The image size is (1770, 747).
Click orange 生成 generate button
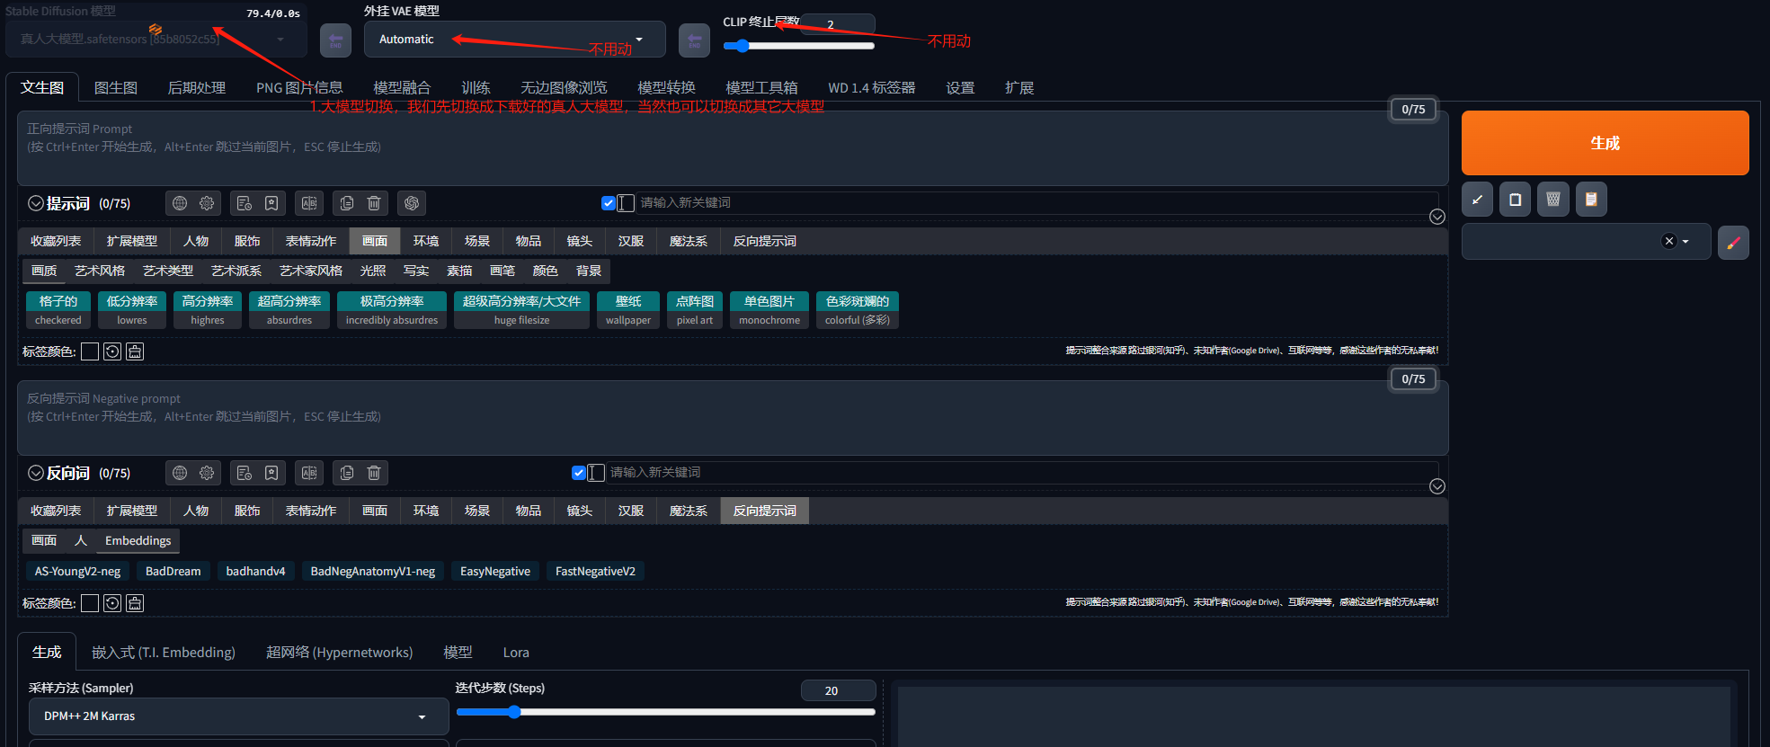(1605, 143)
